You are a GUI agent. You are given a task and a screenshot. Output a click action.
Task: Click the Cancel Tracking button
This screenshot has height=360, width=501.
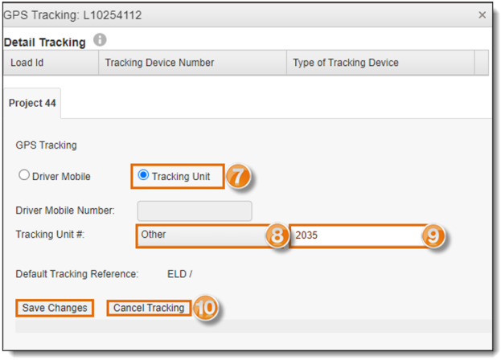point(149,308)
